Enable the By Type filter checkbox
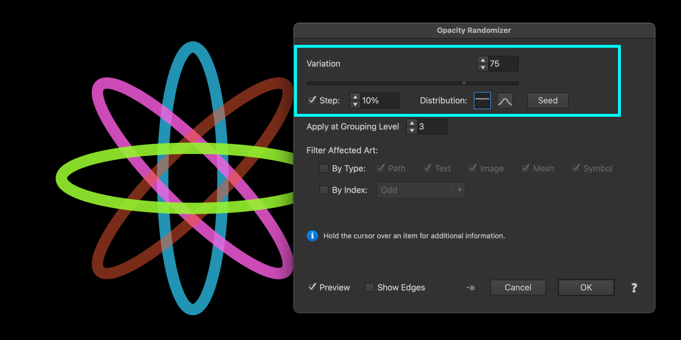 pyautogui.click(x=324, y=168)
